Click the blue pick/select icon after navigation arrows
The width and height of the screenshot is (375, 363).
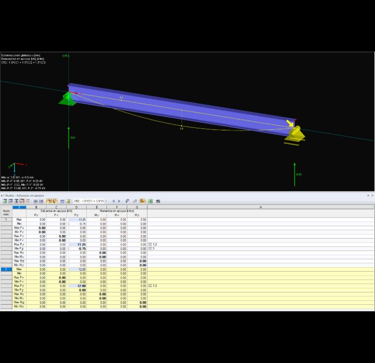[x=127, y=201]
